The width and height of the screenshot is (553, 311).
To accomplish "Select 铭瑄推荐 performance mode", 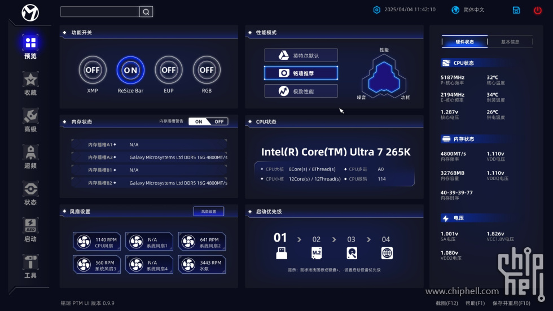I will 301,73.
